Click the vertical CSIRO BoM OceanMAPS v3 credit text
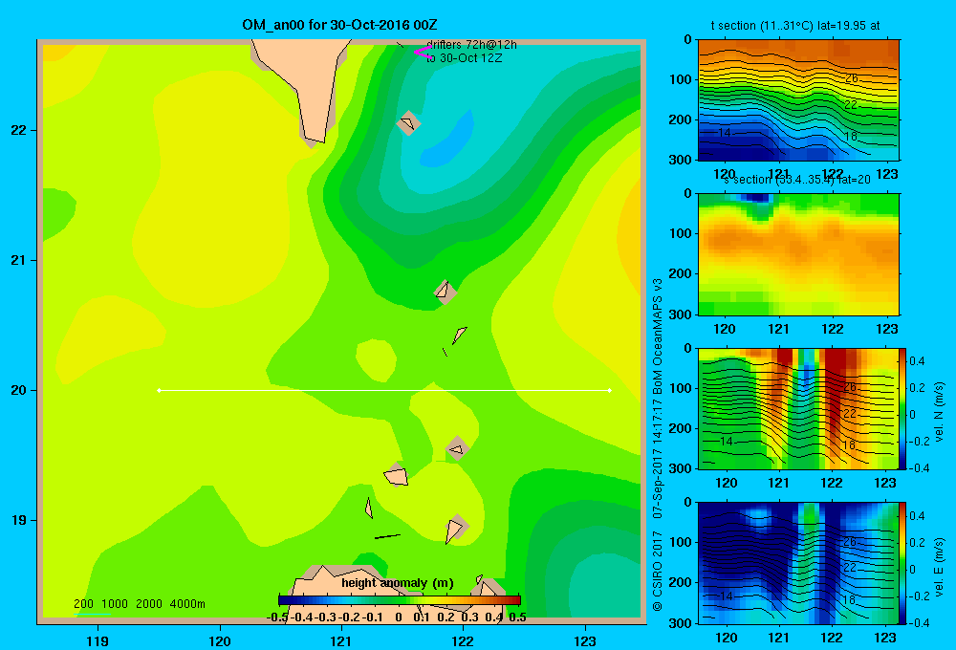Viewport: 956px width, 650px height. coord(658,445)
